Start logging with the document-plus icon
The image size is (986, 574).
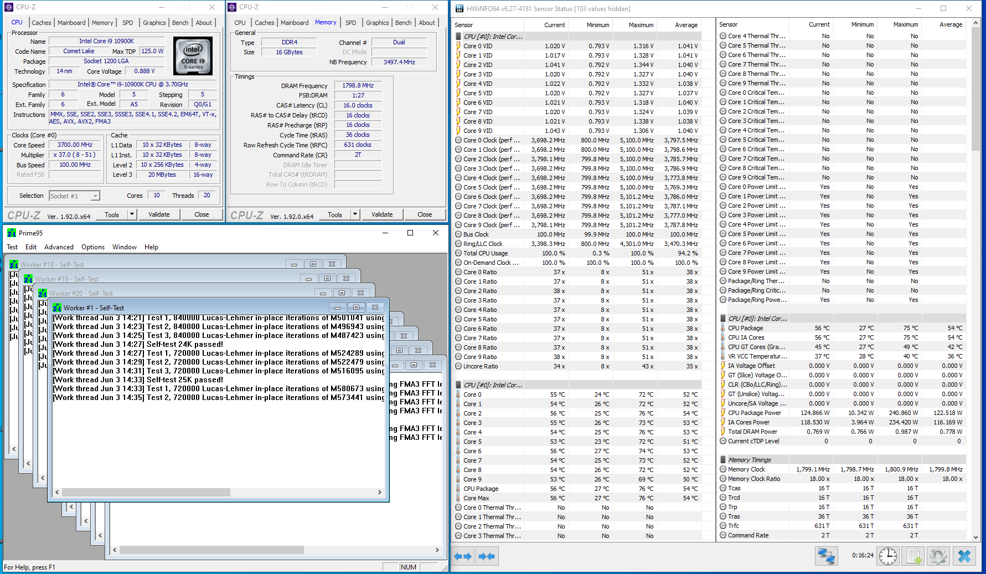pyautogui.click(x=913, y=556)
